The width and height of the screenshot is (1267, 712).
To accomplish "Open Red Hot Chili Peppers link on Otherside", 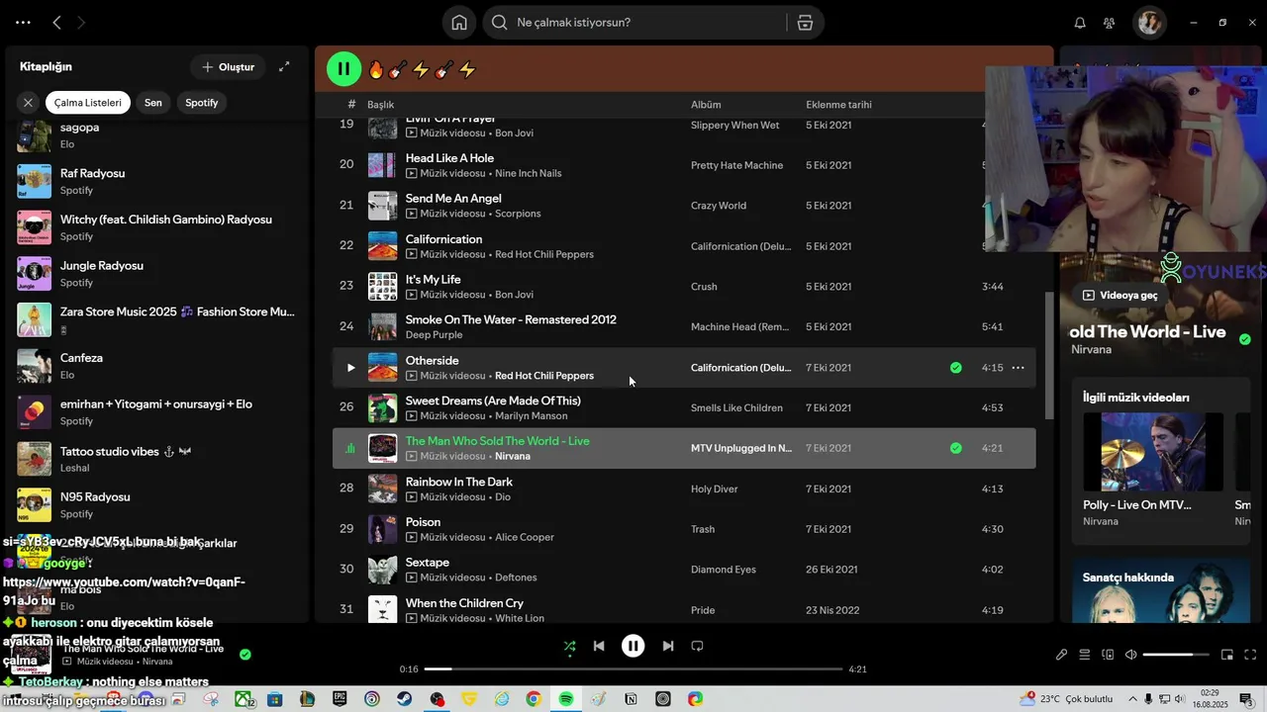I will (544, 376).
